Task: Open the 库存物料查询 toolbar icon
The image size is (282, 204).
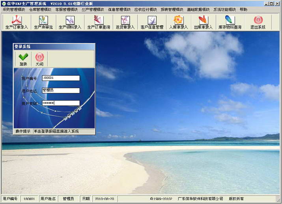Action: 230,22
